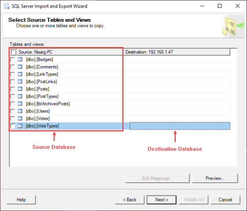Image resolution: width=247 pixels, height=211 pixels.
Task: Open Preview... for the selected table
Action: click(215, 178)
